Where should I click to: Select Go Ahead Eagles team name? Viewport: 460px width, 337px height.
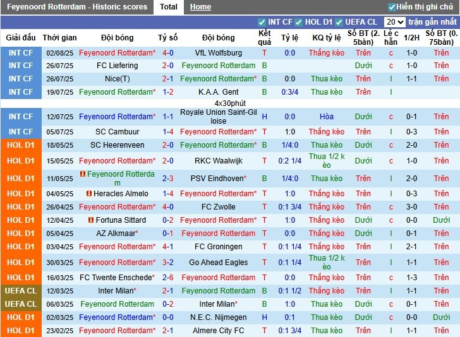point(218,263)
